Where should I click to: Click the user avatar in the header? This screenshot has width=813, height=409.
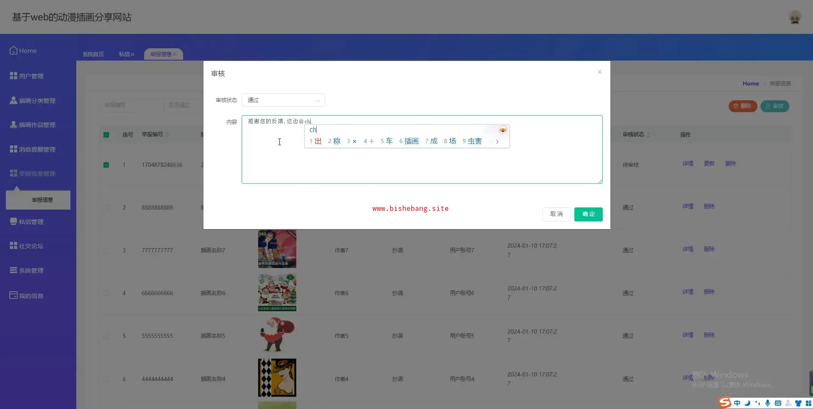click(795, 17)
